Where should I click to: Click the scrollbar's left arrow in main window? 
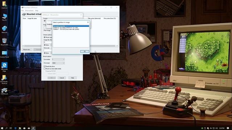(x=23, y=46)
